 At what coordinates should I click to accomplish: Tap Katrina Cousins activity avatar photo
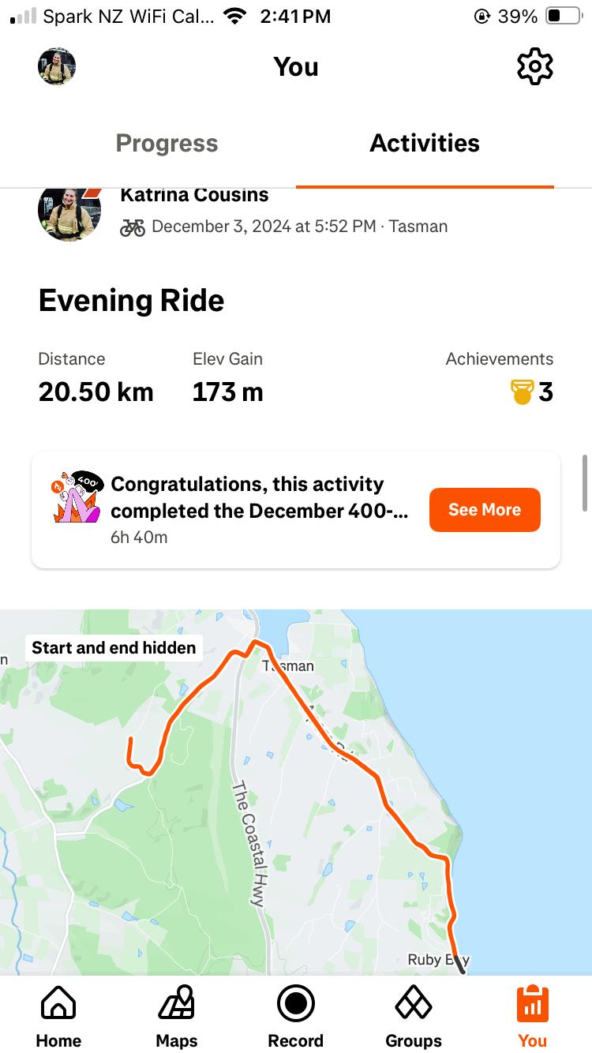[x=69, y=213]
